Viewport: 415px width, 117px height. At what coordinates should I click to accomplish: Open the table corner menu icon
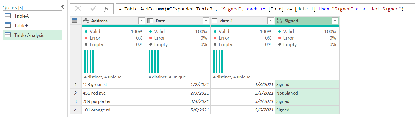[76, 21]
